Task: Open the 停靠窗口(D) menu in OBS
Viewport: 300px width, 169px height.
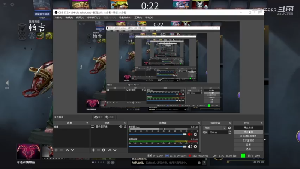Action: 94,17
